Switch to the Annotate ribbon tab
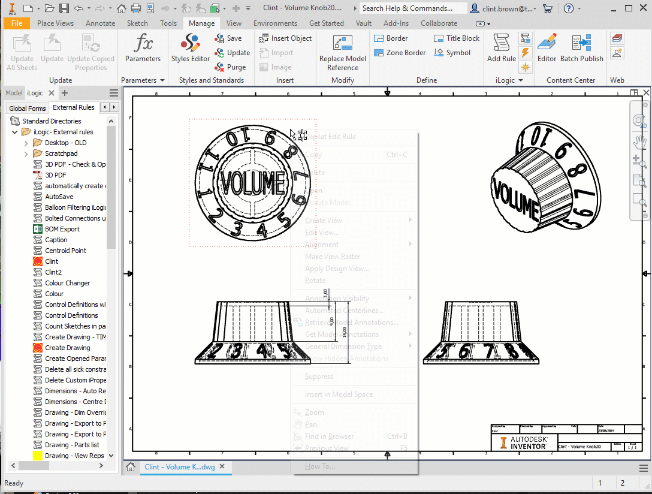This screenshot has width=652, height=494. tap(100, 23)
